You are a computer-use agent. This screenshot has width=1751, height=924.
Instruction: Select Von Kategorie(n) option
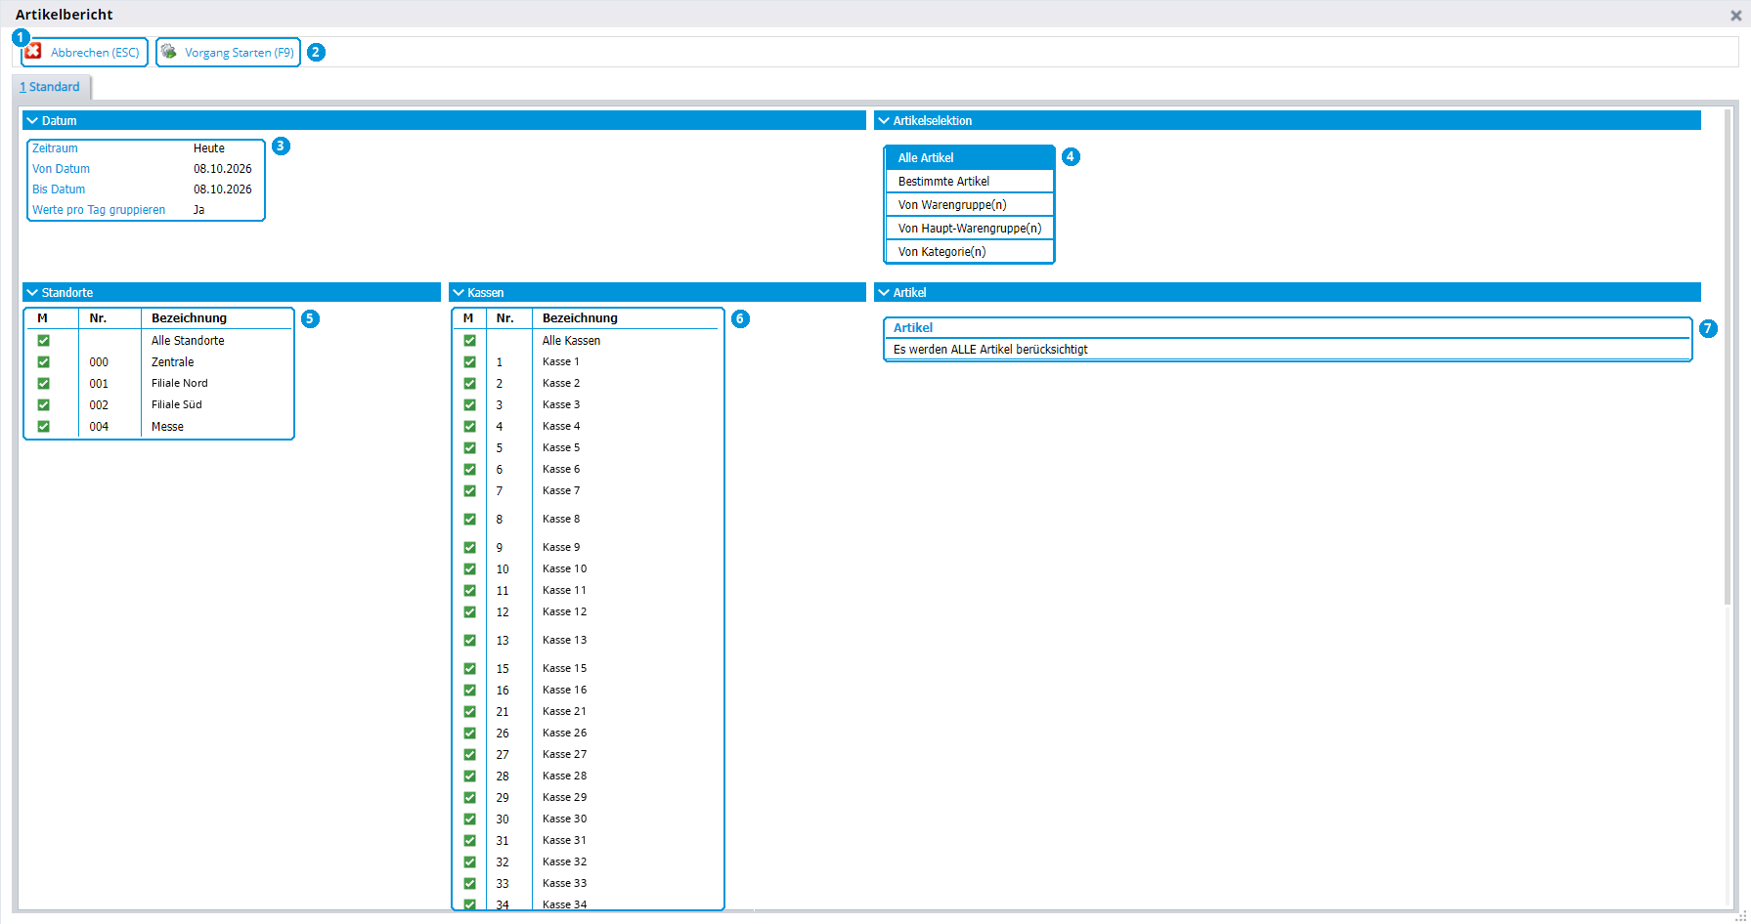(969, 251)
